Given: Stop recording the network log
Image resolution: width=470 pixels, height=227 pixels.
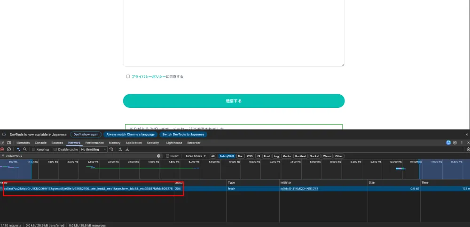Looking at the screenshot, I should [x=2, y=149].
